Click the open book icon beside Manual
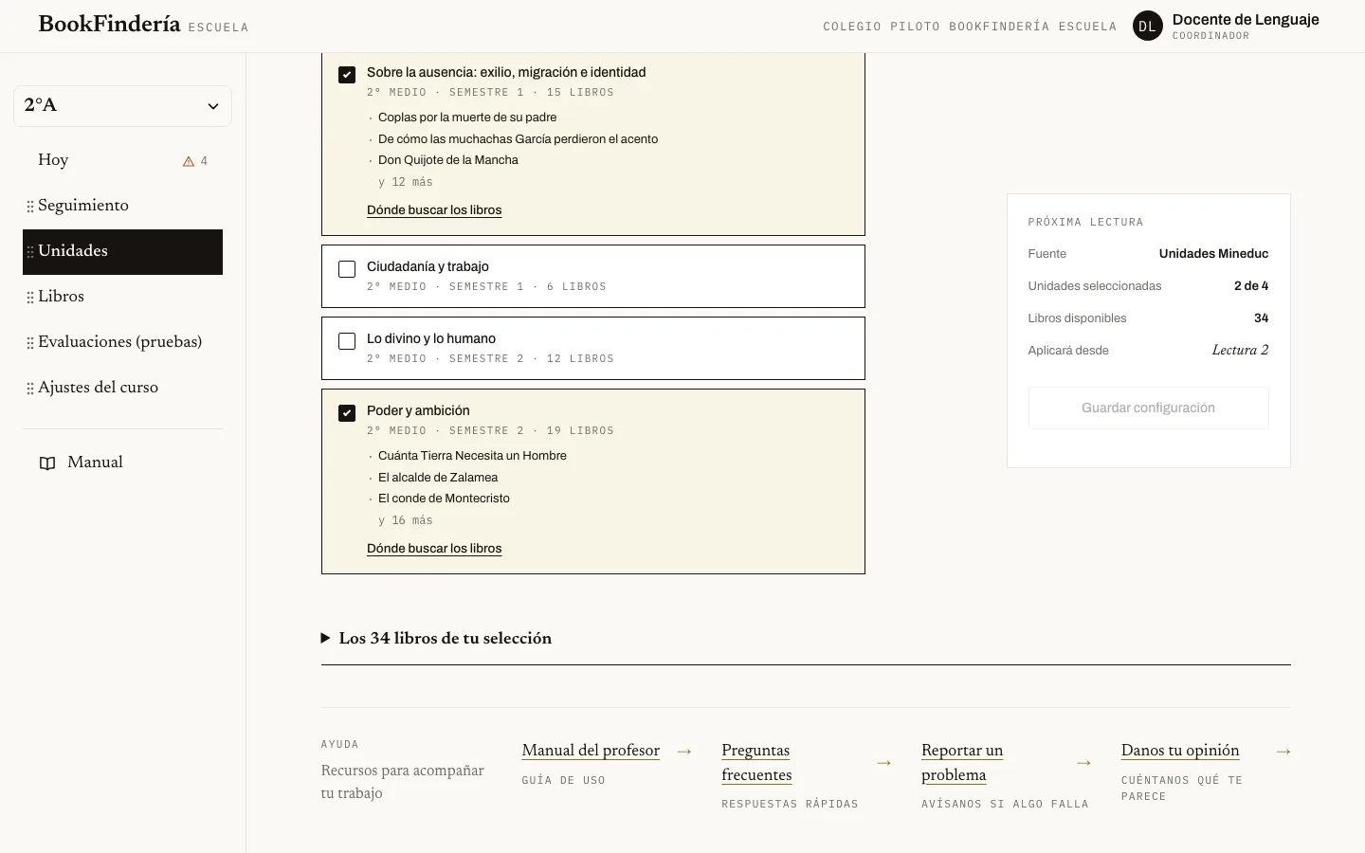The width and height of the screenshot is (1365, 853). pyautogui.click(x=47, y=463)
